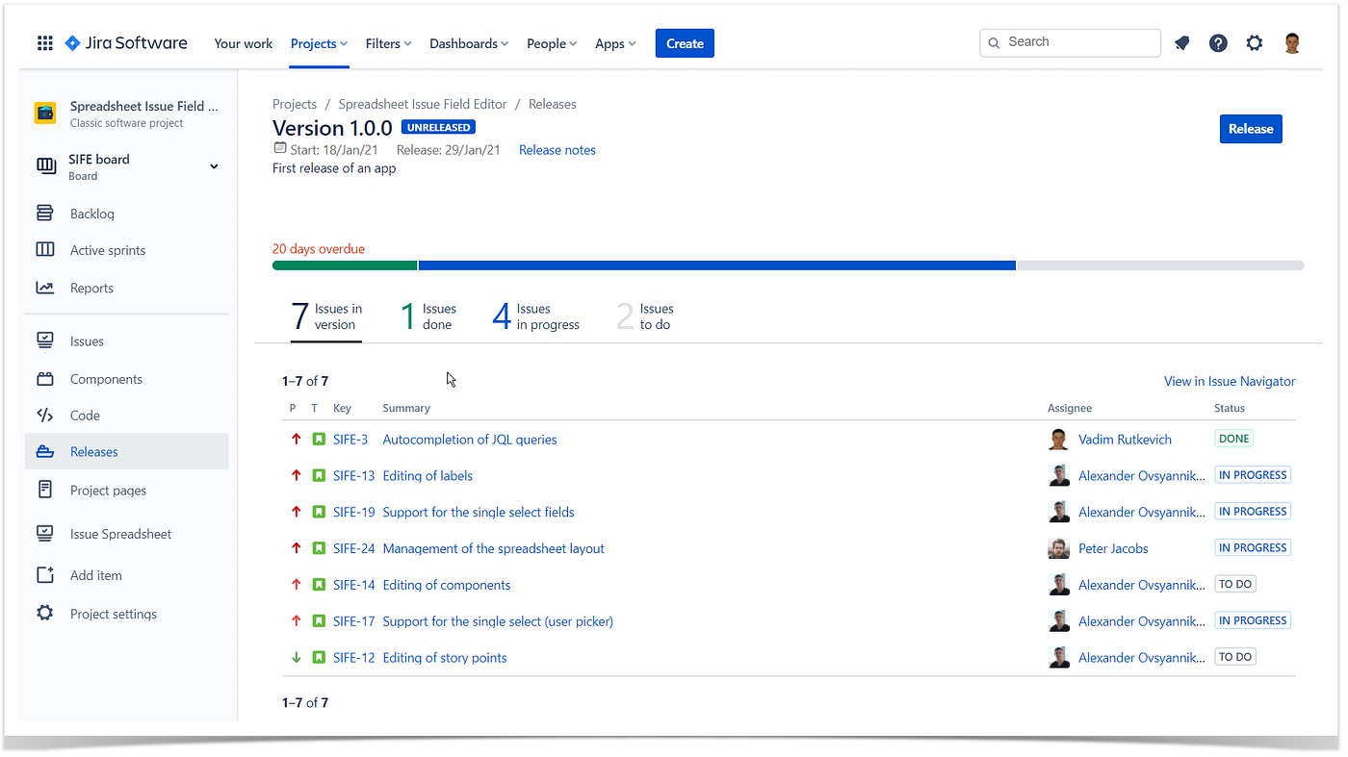The width and height of the screenshot is (1348, 757).
Task: Click the TO DO status of SIFE-14
Action: (x=1235, y=584)
